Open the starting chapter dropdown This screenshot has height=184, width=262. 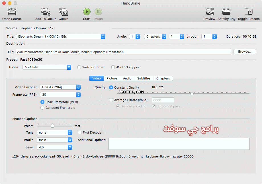tap(176, 36)
